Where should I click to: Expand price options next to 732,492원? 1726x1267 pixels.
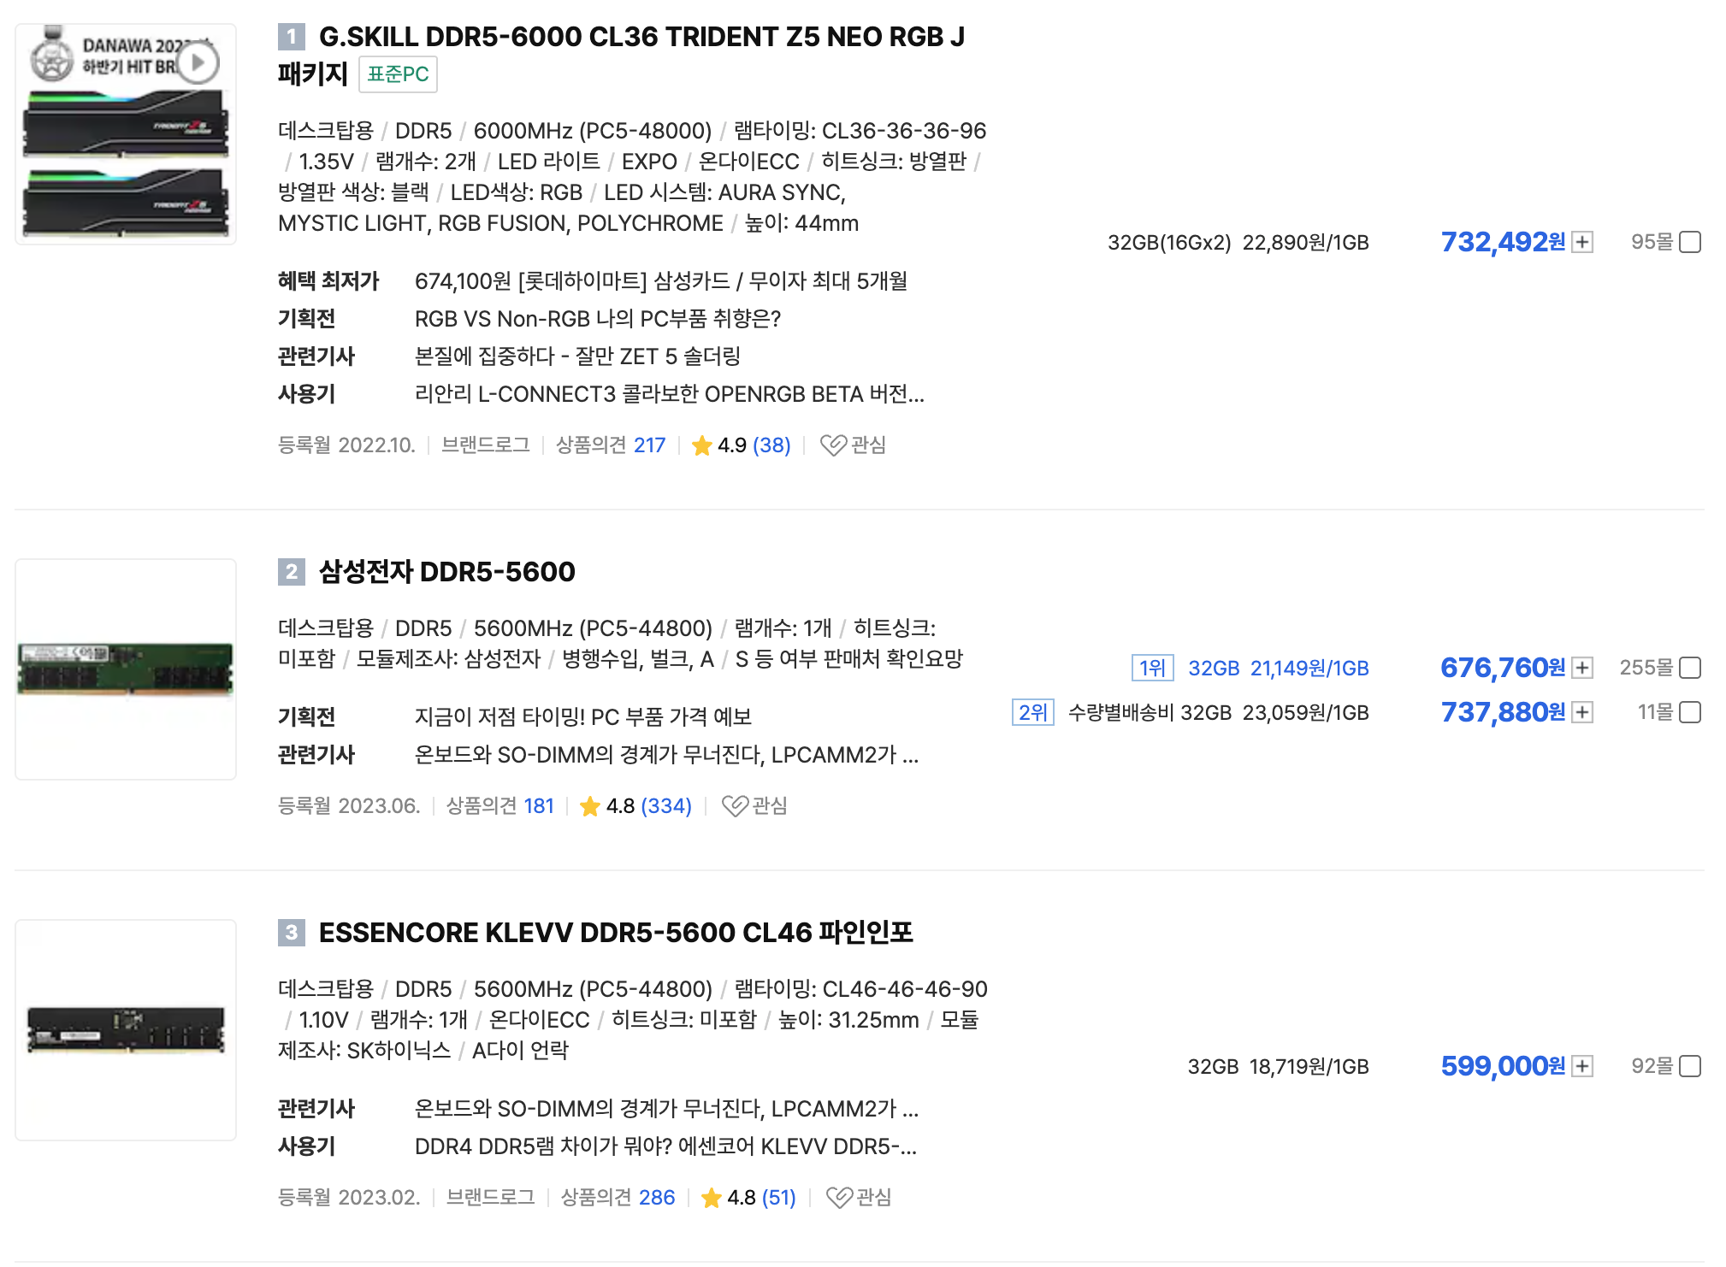point(1582,243)
